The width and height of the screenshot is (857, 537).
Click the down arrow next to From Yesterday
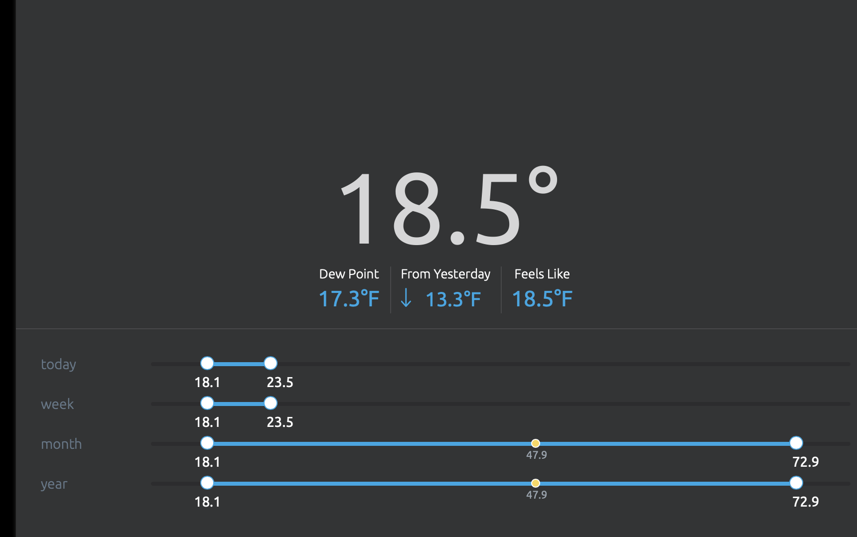(x=406, y=298)
